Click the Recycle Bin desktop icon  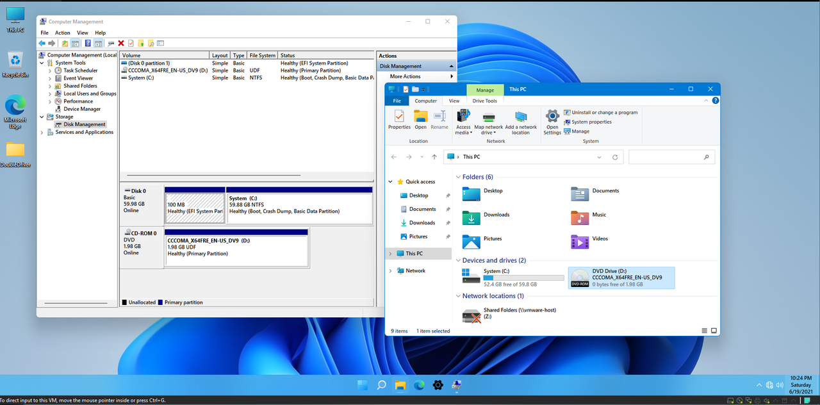pyautogui.click(x=15, y=65)
